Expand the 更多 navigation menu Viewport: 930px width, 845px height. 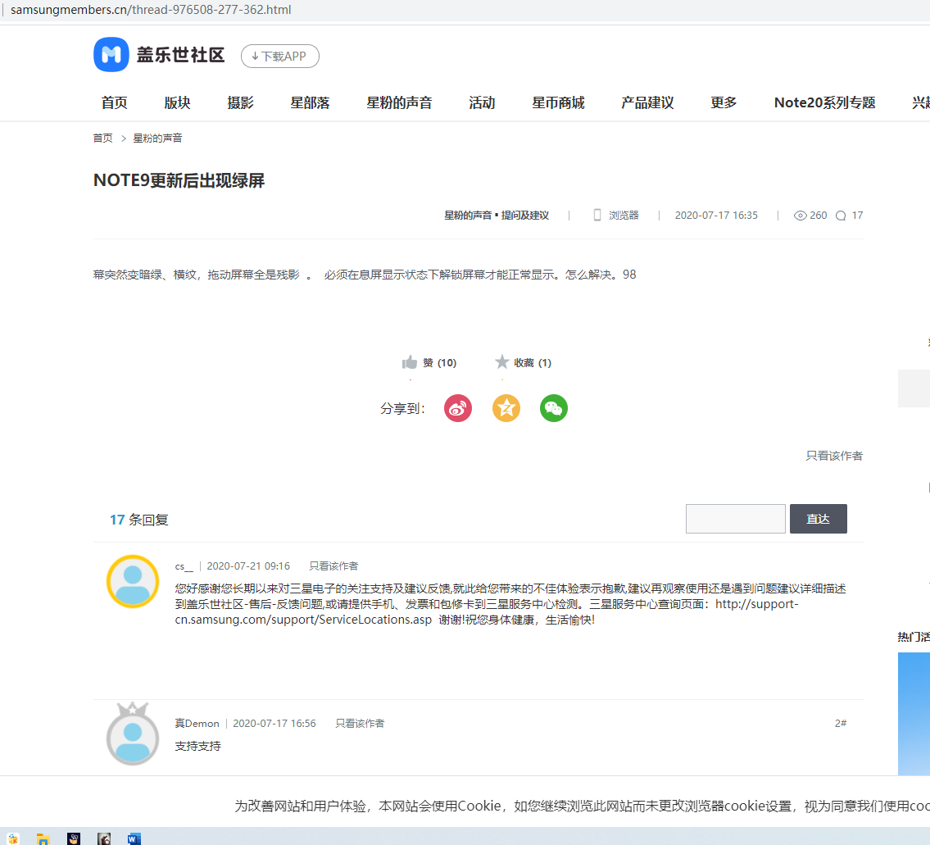724,102
